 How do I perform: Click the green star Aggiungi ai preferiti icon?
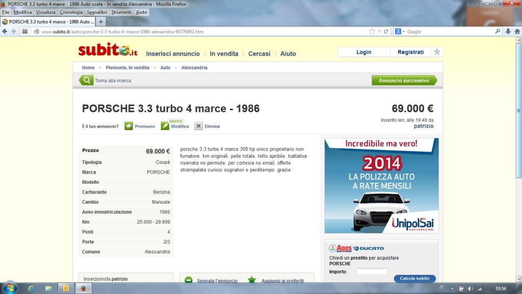[x=252, y=280]
